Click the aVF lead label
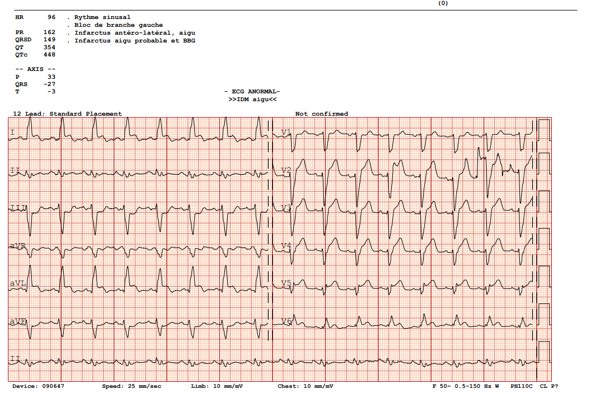This screenshot has height=394, width=591. pos(18,322)
